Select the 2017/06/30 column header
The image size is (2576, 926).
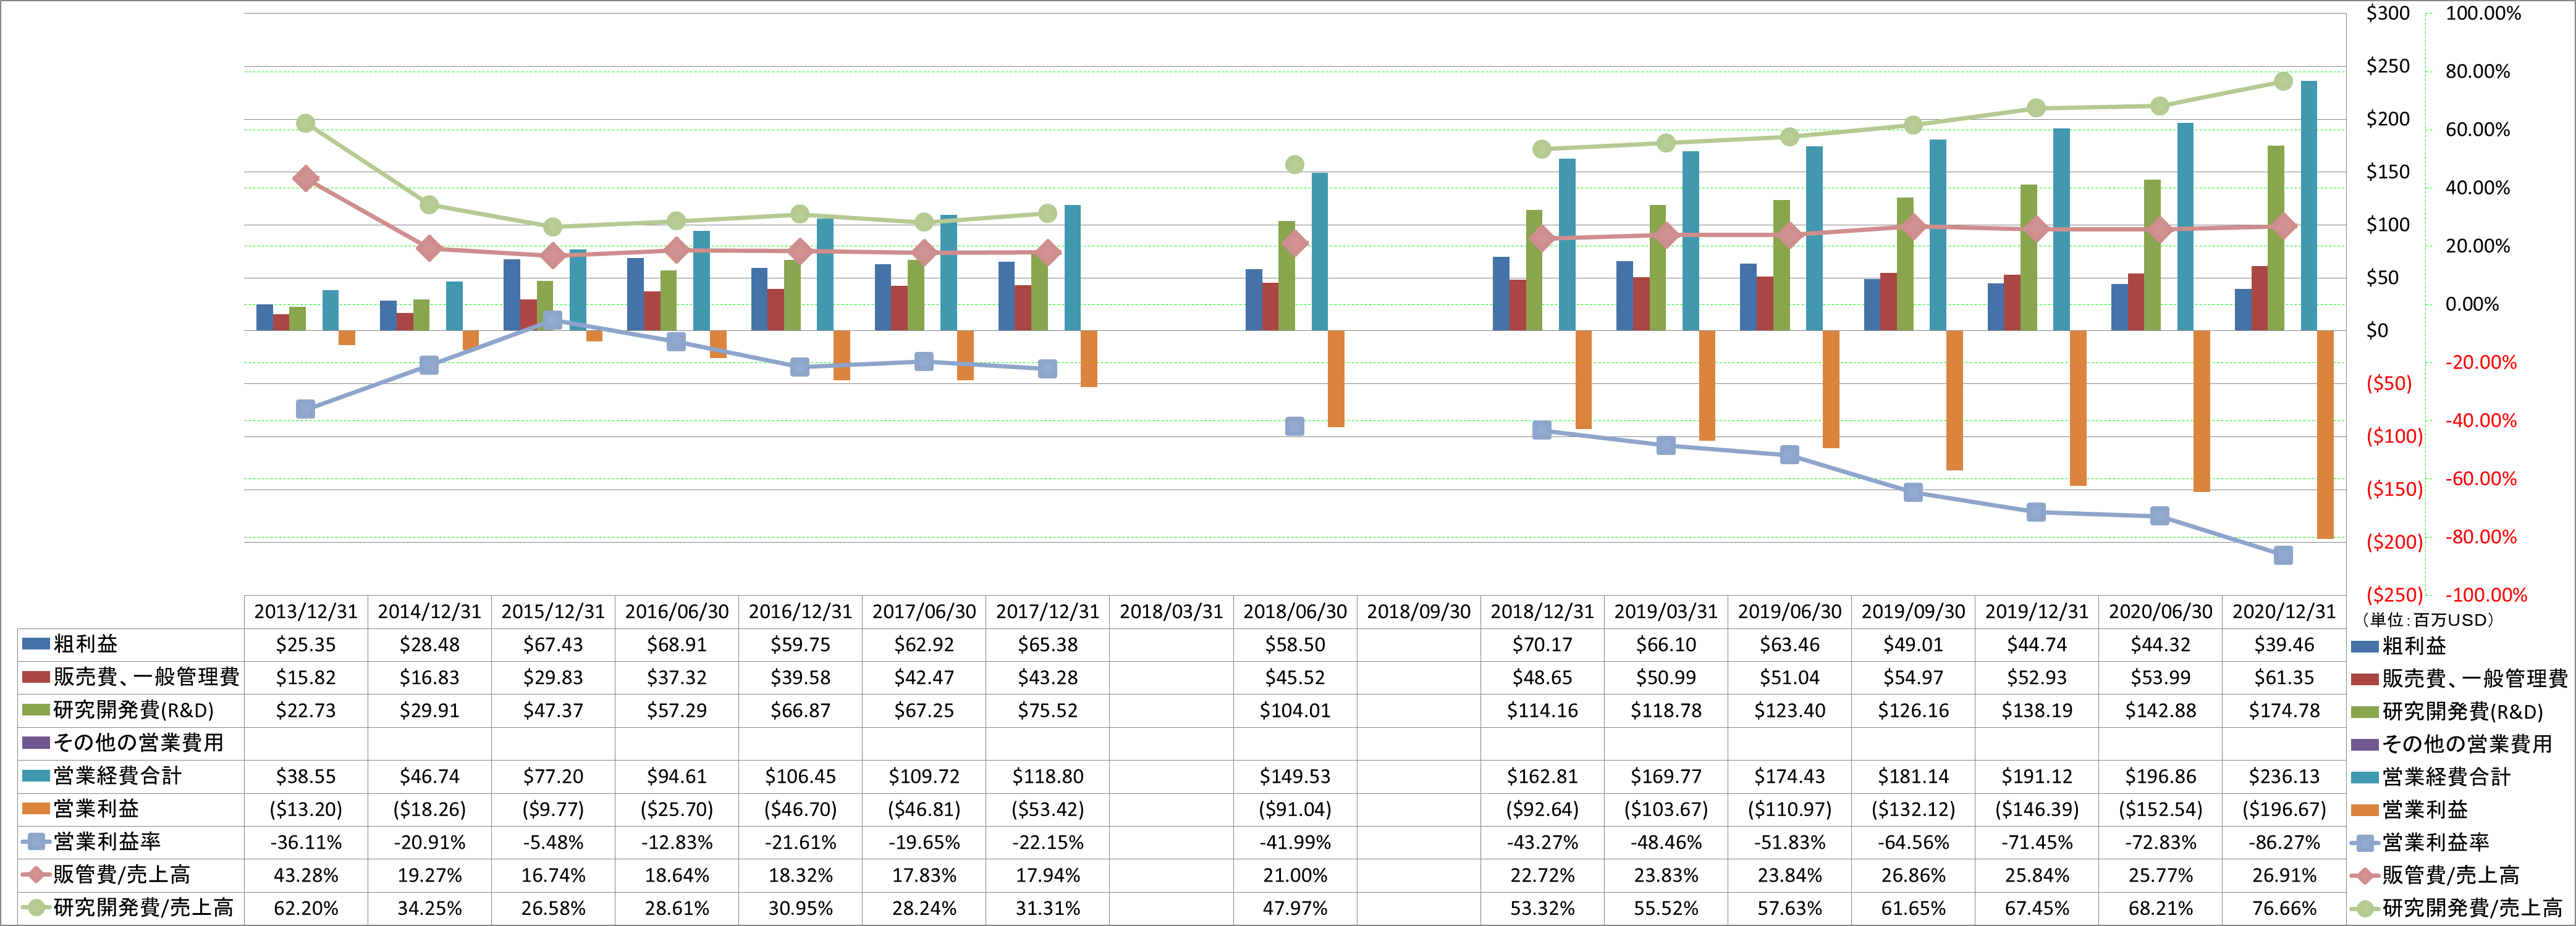click(924, 611)
